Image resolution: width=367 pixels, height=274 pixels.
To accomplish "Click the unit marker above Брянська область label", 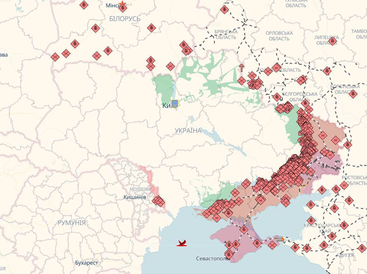I will point(224,10).
